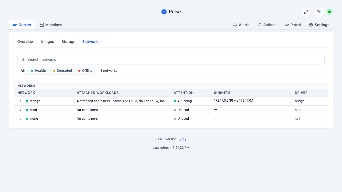Screen dimensions: 342x192
Task: Click the none network name
Action: click(x=34, y=119)
